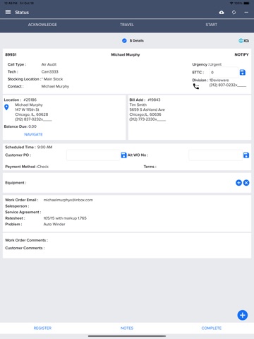Select the Travel tab

click(x=127, y=25)
